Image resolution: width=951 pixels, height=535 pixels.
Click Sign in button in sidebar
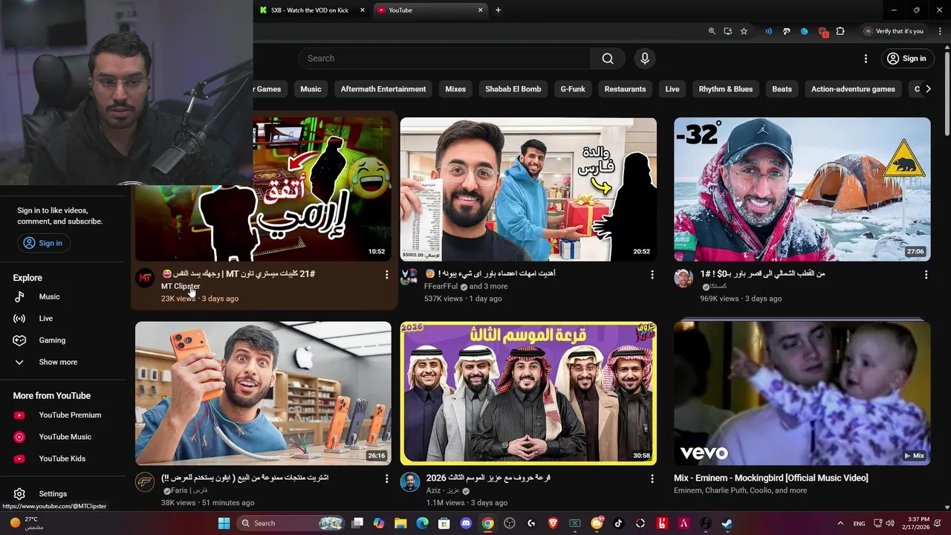[x=43, y=243]
